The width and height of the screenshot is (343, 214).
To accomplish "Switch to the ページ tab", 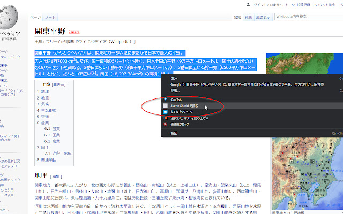I will 35,17.
